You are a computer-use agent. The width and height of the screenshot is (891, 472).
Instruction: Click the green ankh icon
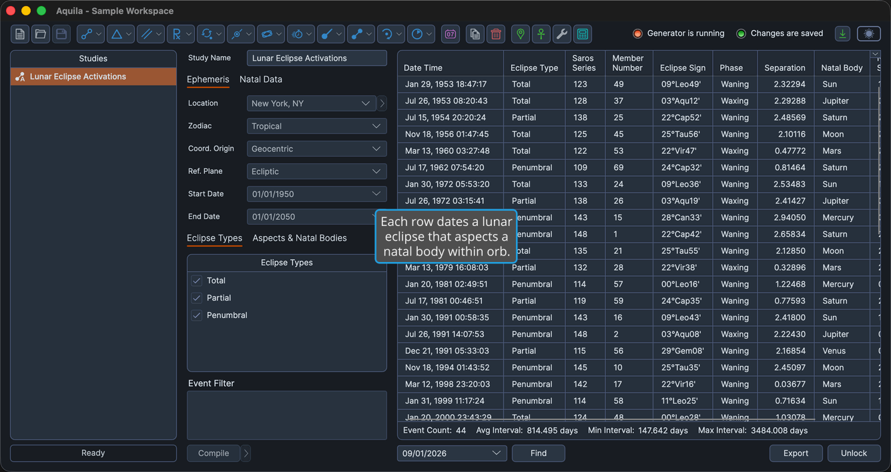coord(541,34)
